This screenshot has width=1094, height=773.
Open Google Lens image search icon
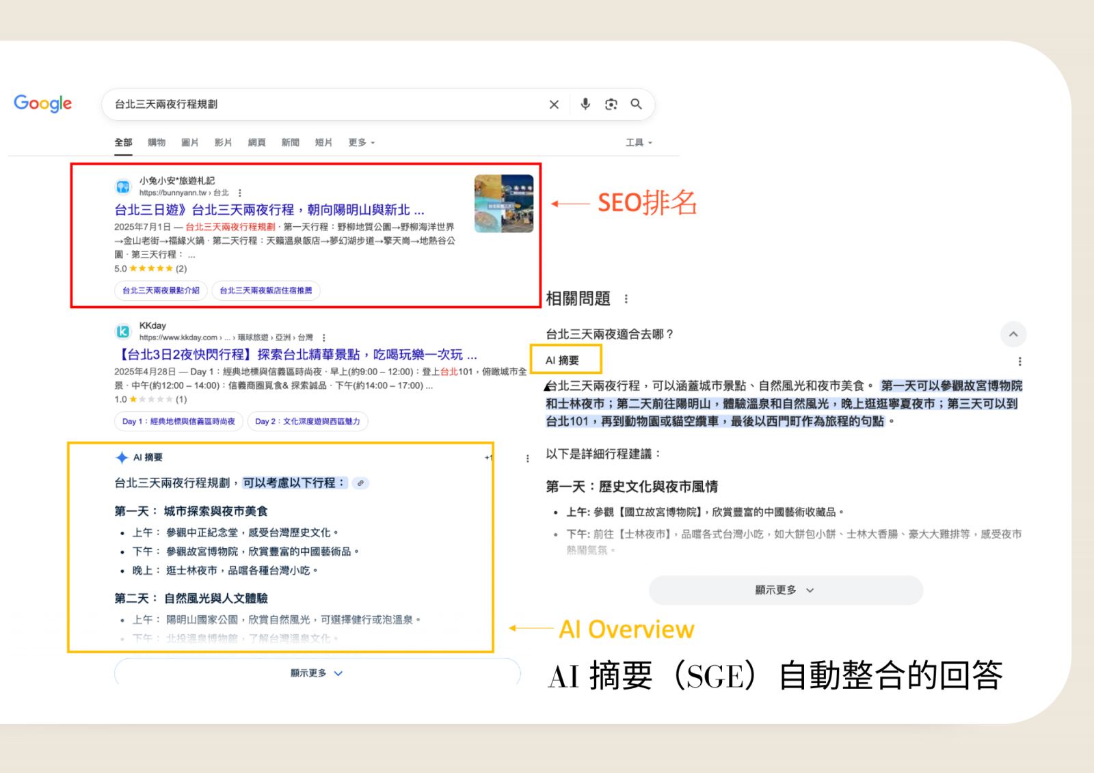pos(611,104)
